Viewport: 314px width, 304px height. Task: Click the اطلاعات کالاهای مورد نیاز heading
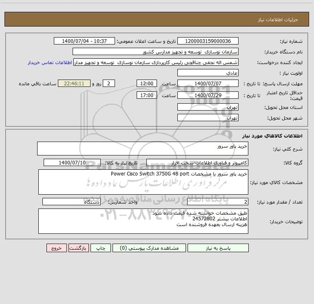tap(272, 136)
